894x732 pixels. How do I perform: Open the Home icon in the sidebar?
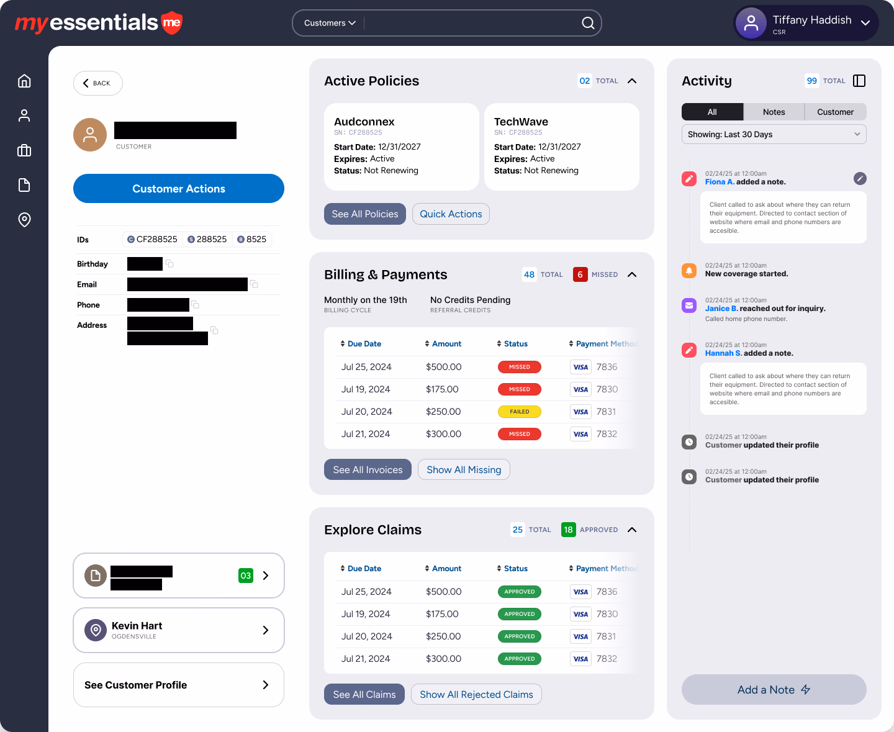[24, 81]
